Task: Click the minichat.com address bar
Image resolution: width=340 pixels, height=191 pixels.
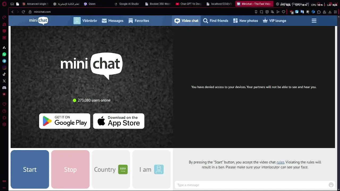Action: coord(141,12)
